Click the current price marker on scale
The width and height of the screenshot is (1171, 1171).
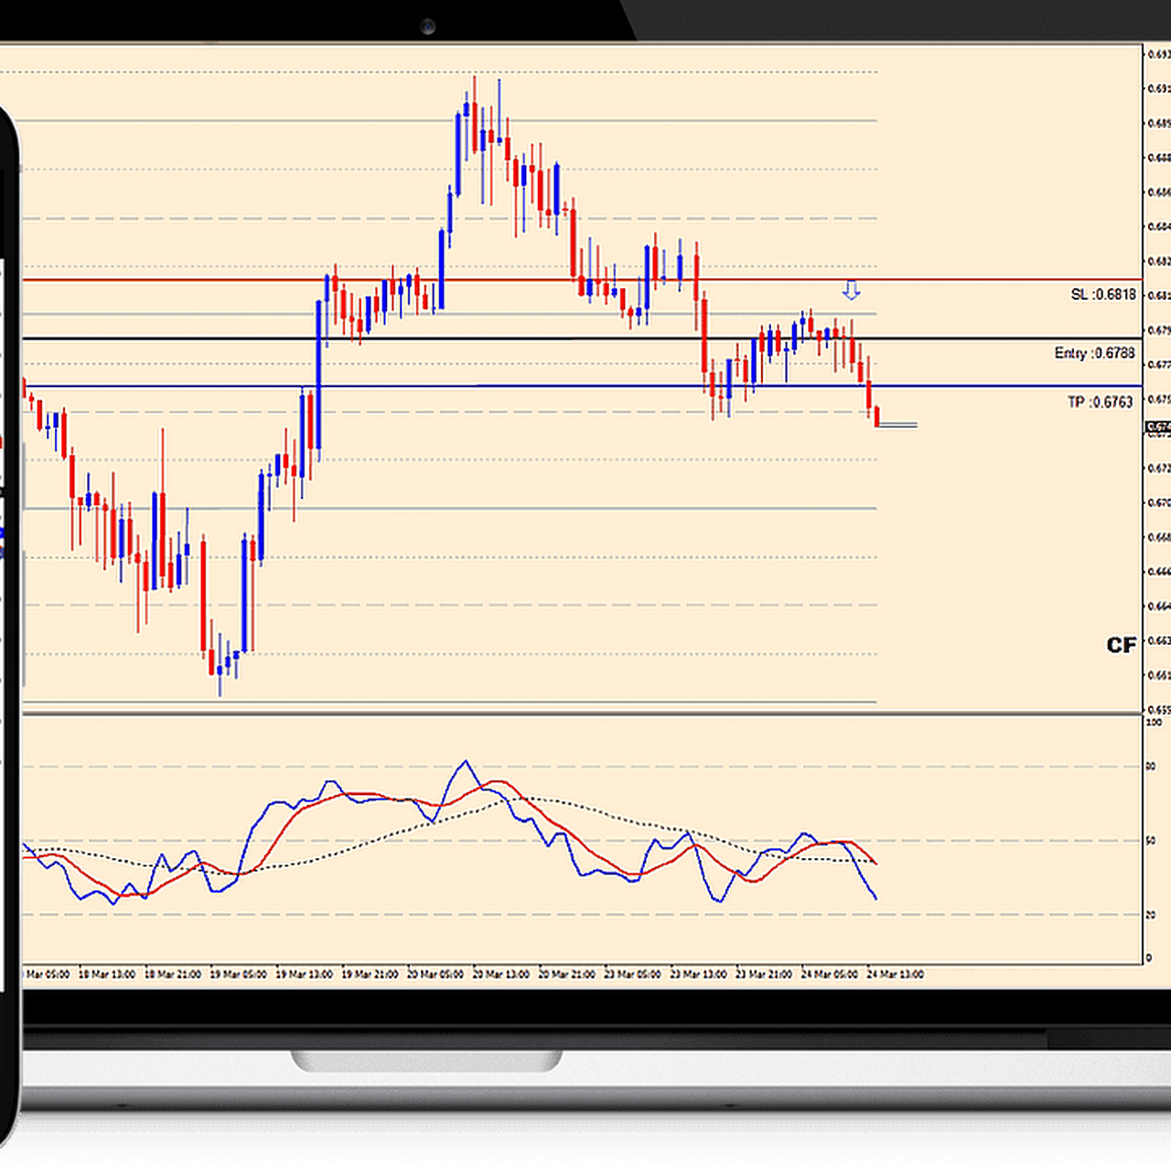pyautogui.click(x=1158, y=427)
